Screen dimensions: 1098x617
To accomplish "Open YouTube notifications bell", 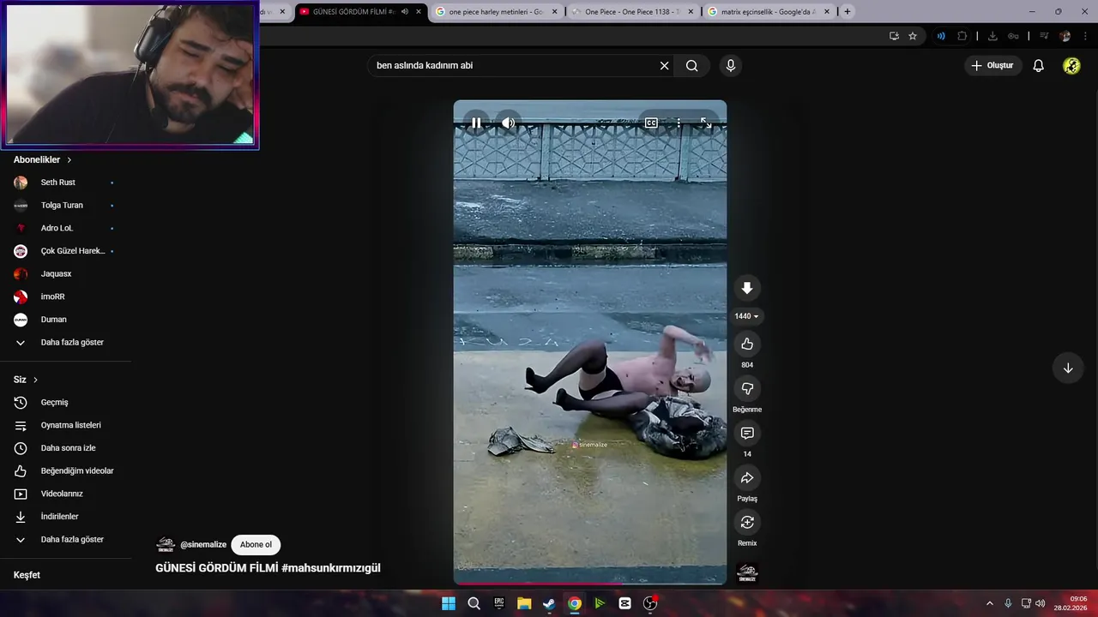I will coord(1038,66).
